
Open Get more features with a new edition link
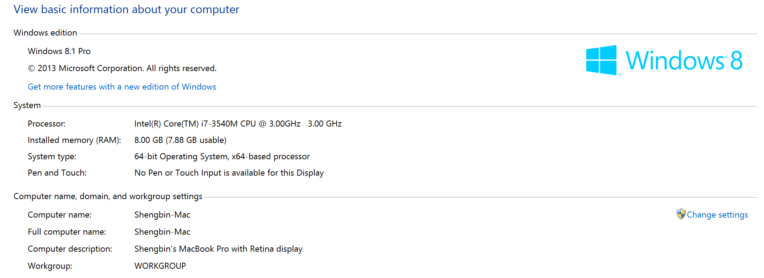coord(122,87)
